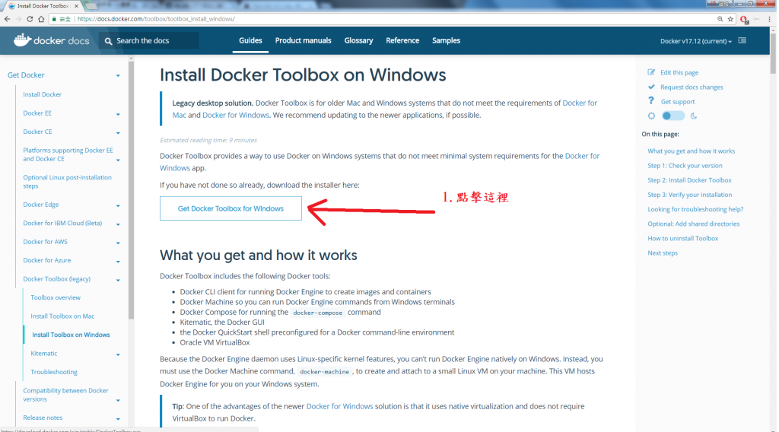Image resolution: width=779 pixels, height=432 pixels.
Task: Click the bookmark star icon
Action: (730, 19)
